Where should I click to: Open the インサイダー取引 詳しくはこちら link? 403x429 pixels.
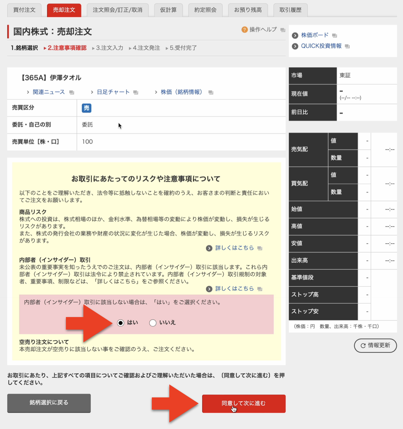click(235, 289)
